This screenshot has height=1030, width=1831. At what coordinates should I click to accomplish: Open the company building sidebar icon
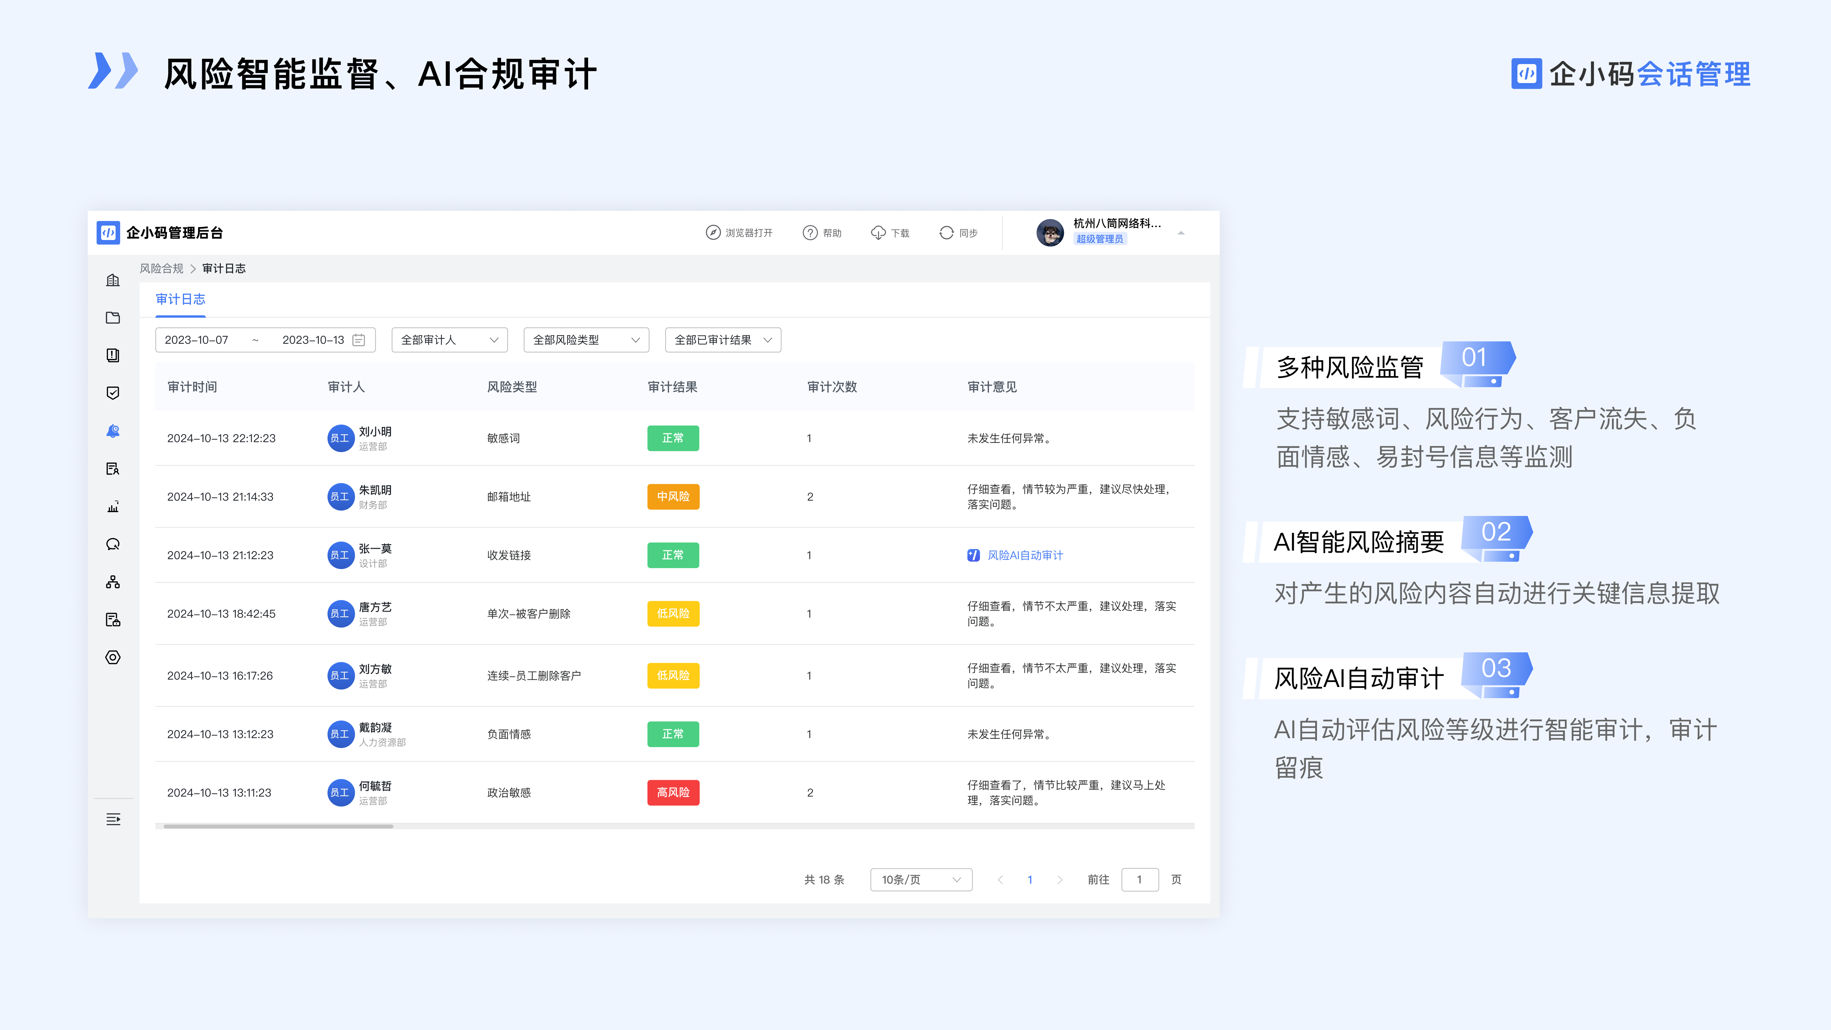[x=113, y=280]
